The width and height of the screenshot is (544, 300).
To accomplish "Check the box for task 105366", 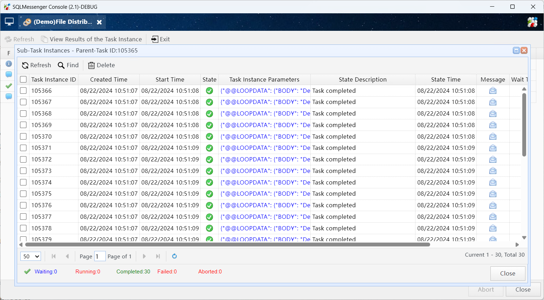I will pos(23,91).
